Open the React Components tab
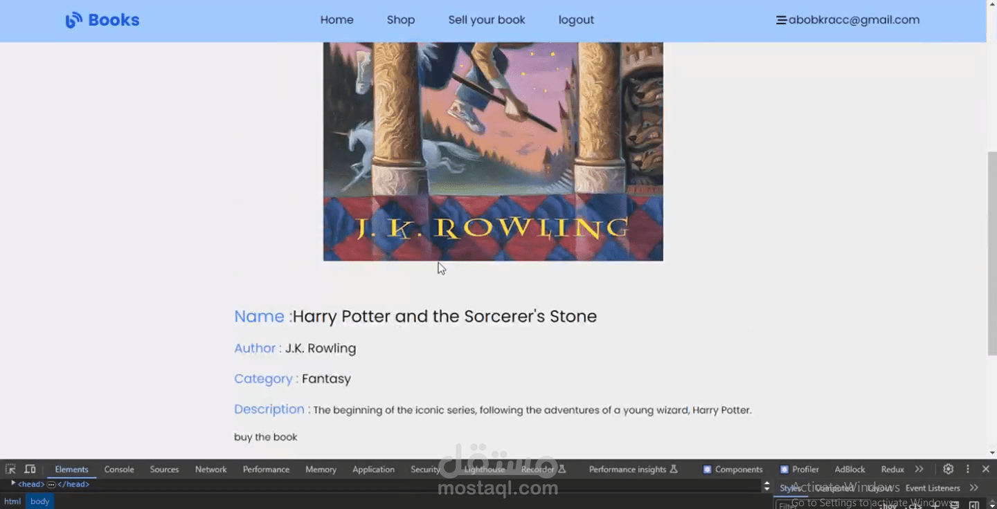 coord(733,469)
